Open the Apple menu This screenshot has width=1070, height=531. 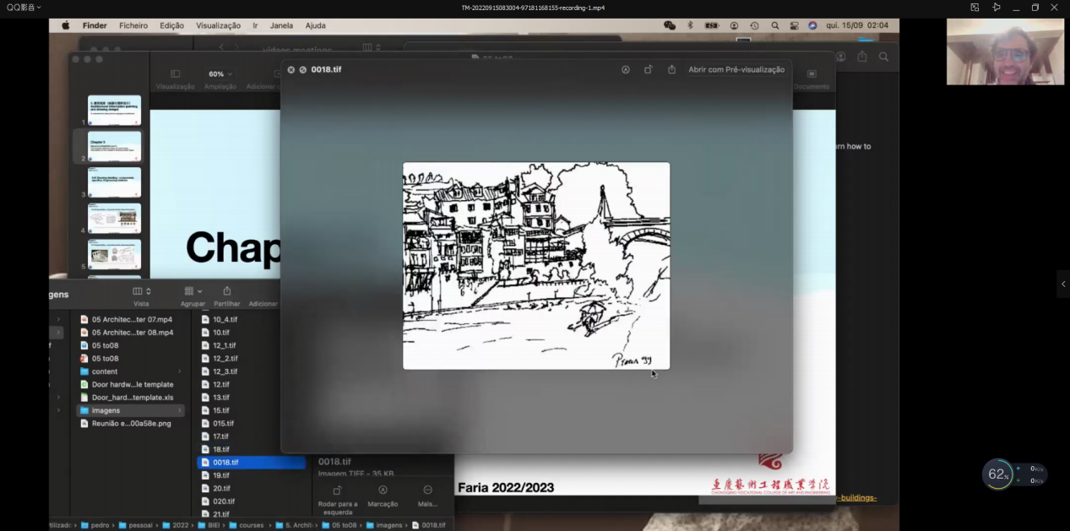(66, 25)
